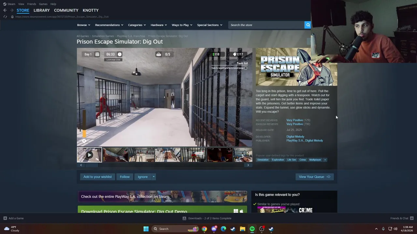
Task: Open Friends & Chat panel
Action: (x=402, y=218)
